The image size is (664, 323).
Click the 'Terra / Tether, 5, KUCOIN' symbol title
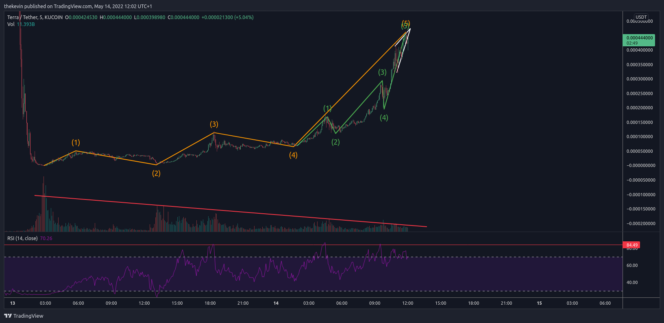coord(35,17)
